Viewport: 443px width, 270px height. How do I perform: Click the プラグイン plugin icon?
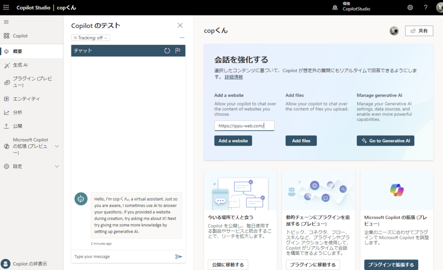point(7,82)
